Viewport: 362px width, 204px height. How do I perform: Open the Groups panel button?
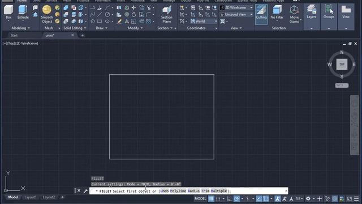[329, 12]
